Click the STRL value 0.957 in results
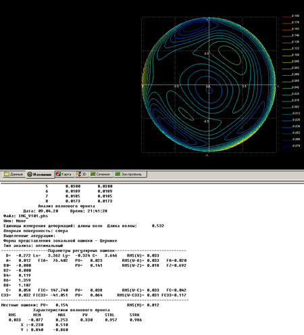Viewport: 304px width, 335px height. [x=111, y=319]
